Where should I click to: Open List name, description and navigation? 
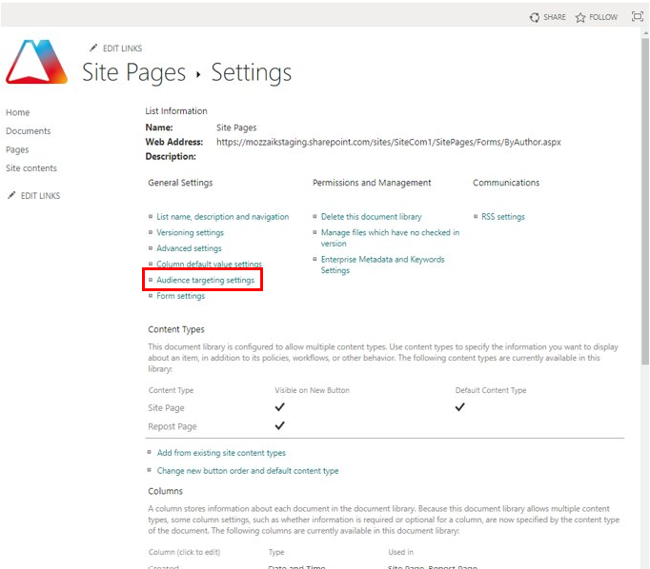223,217
